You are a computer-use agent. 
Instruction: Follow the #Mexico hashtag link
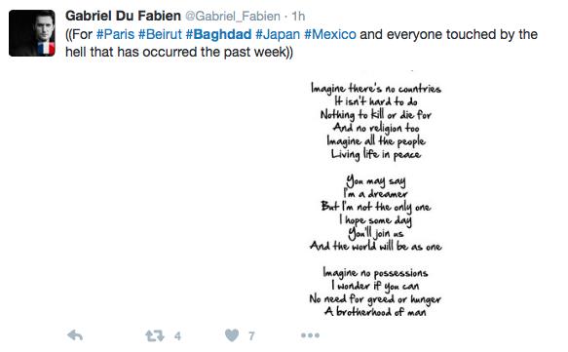coord(330,34)
